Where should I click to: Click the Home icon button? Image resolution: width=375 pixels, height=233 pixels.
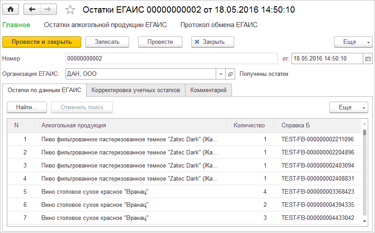(x=11, y=9)
